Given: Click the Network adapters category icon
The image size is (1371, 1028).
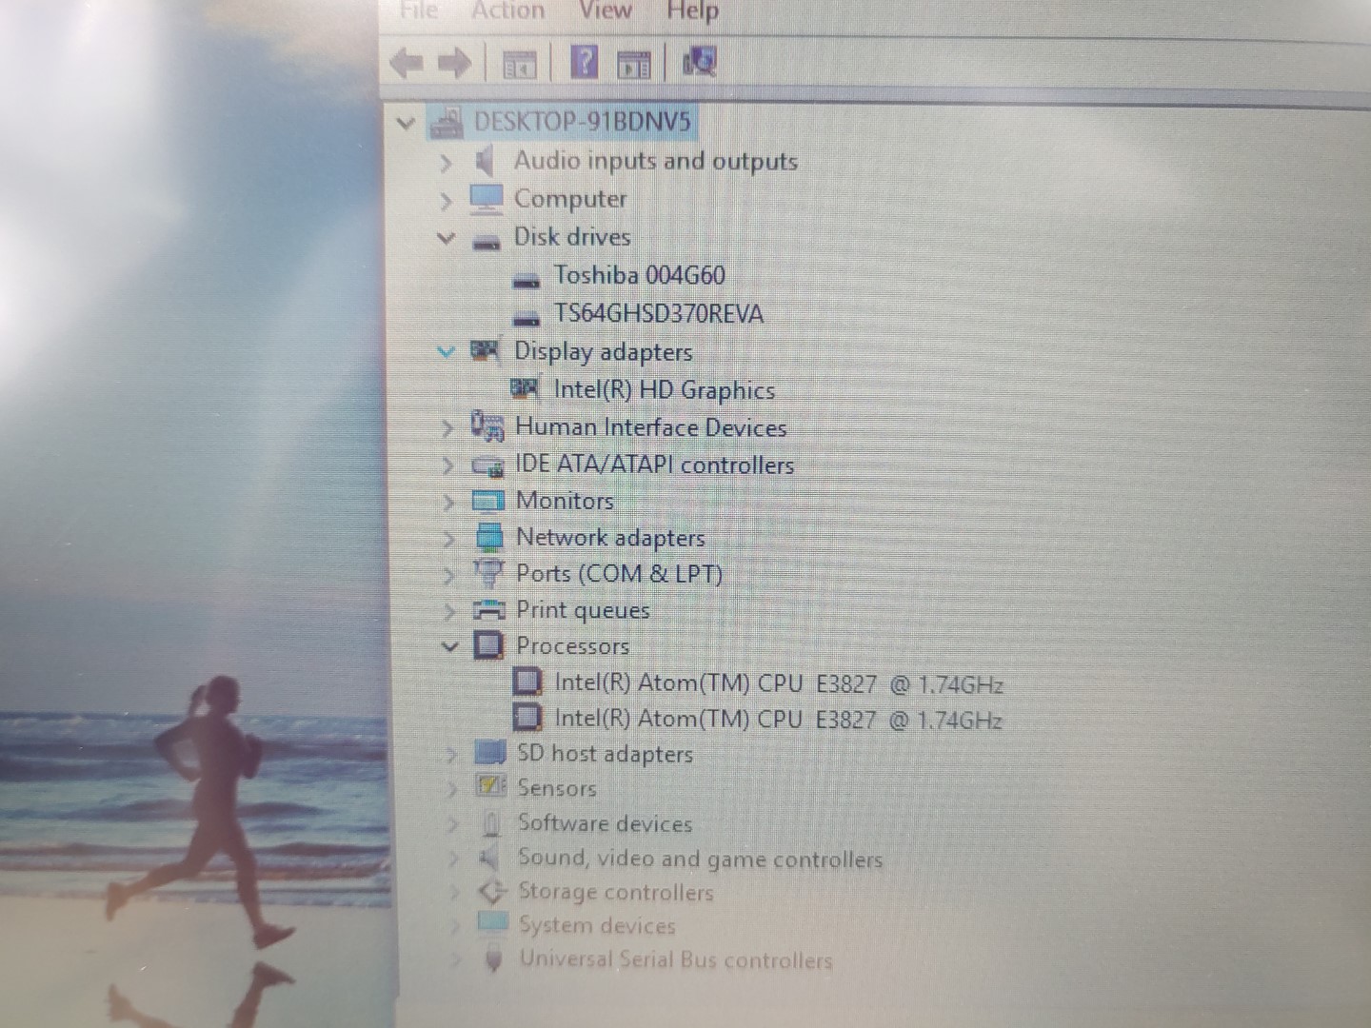Looking at the screenshot, I should click(x=489, y=537).
